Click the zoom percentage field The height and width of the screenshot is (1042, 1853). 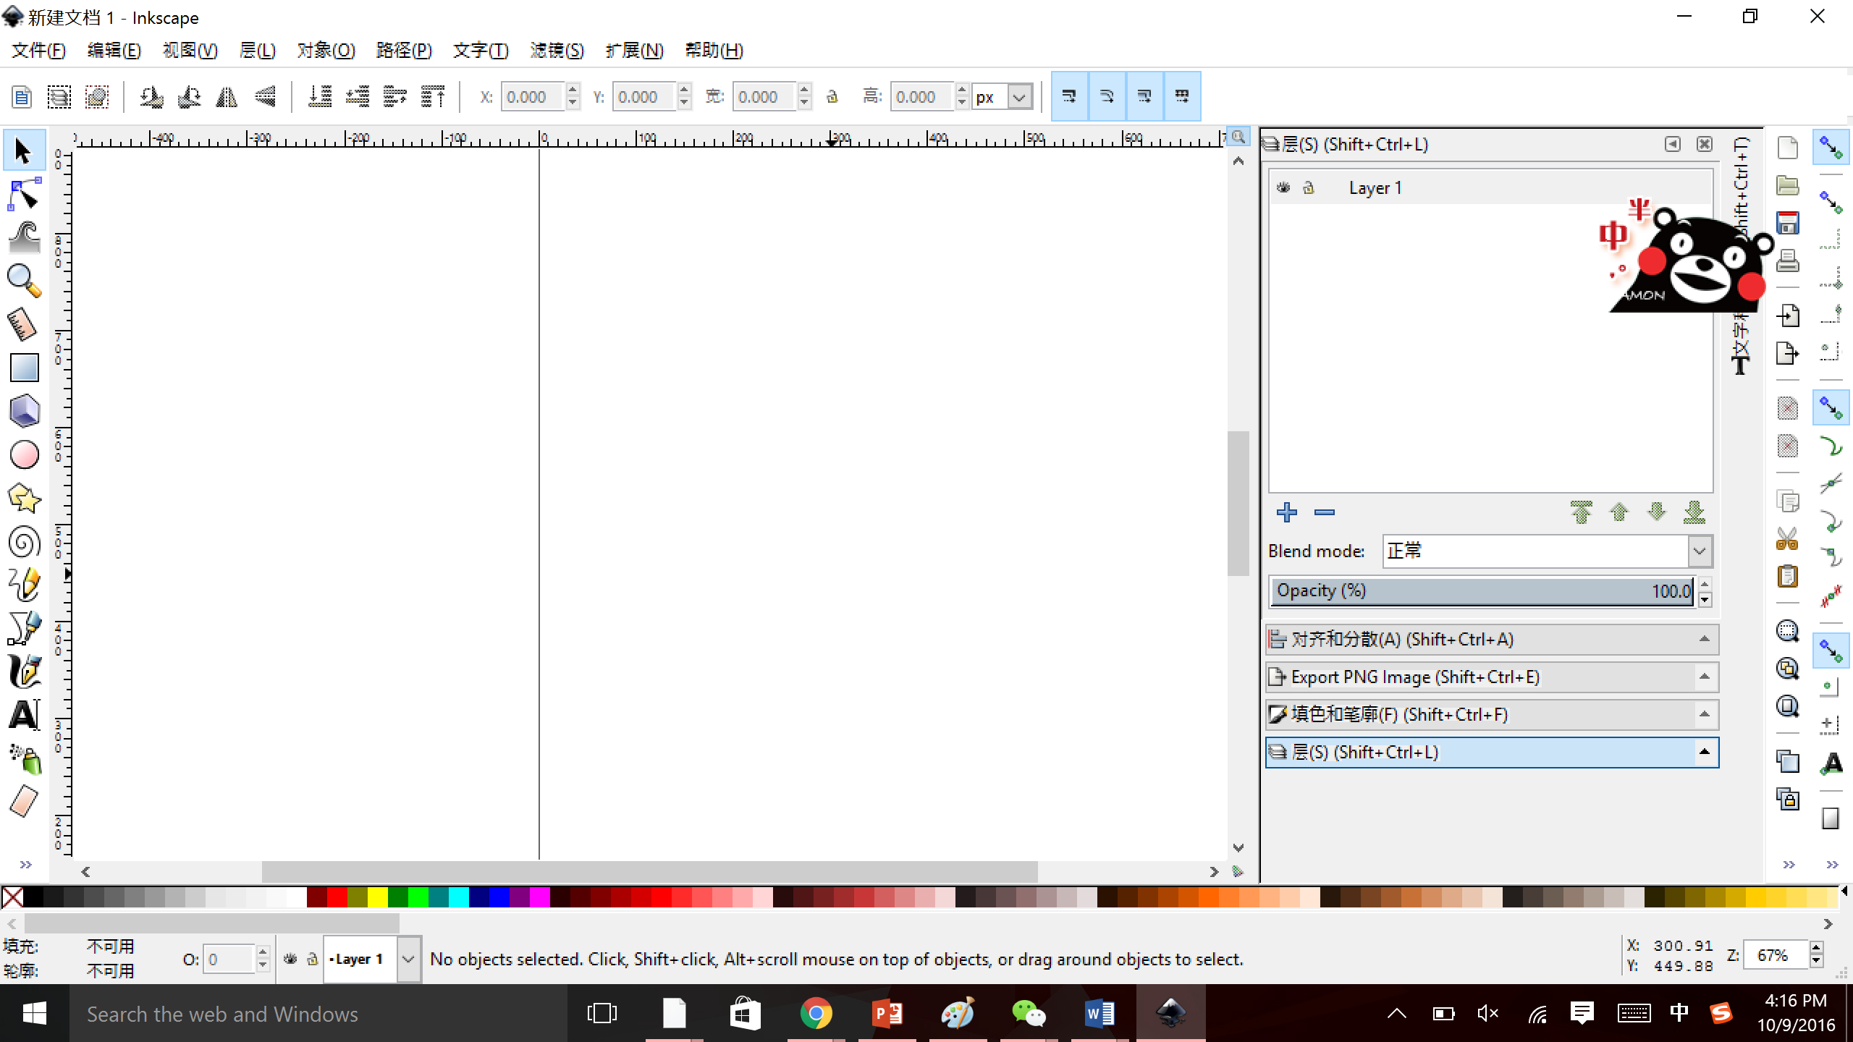pyautogui.click(x=1776, y=955)
